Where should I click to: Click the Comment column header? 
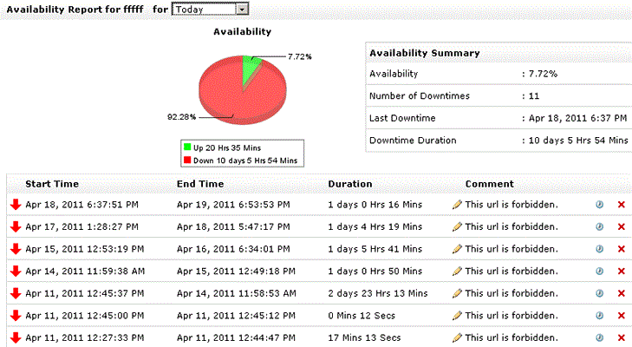489,184
